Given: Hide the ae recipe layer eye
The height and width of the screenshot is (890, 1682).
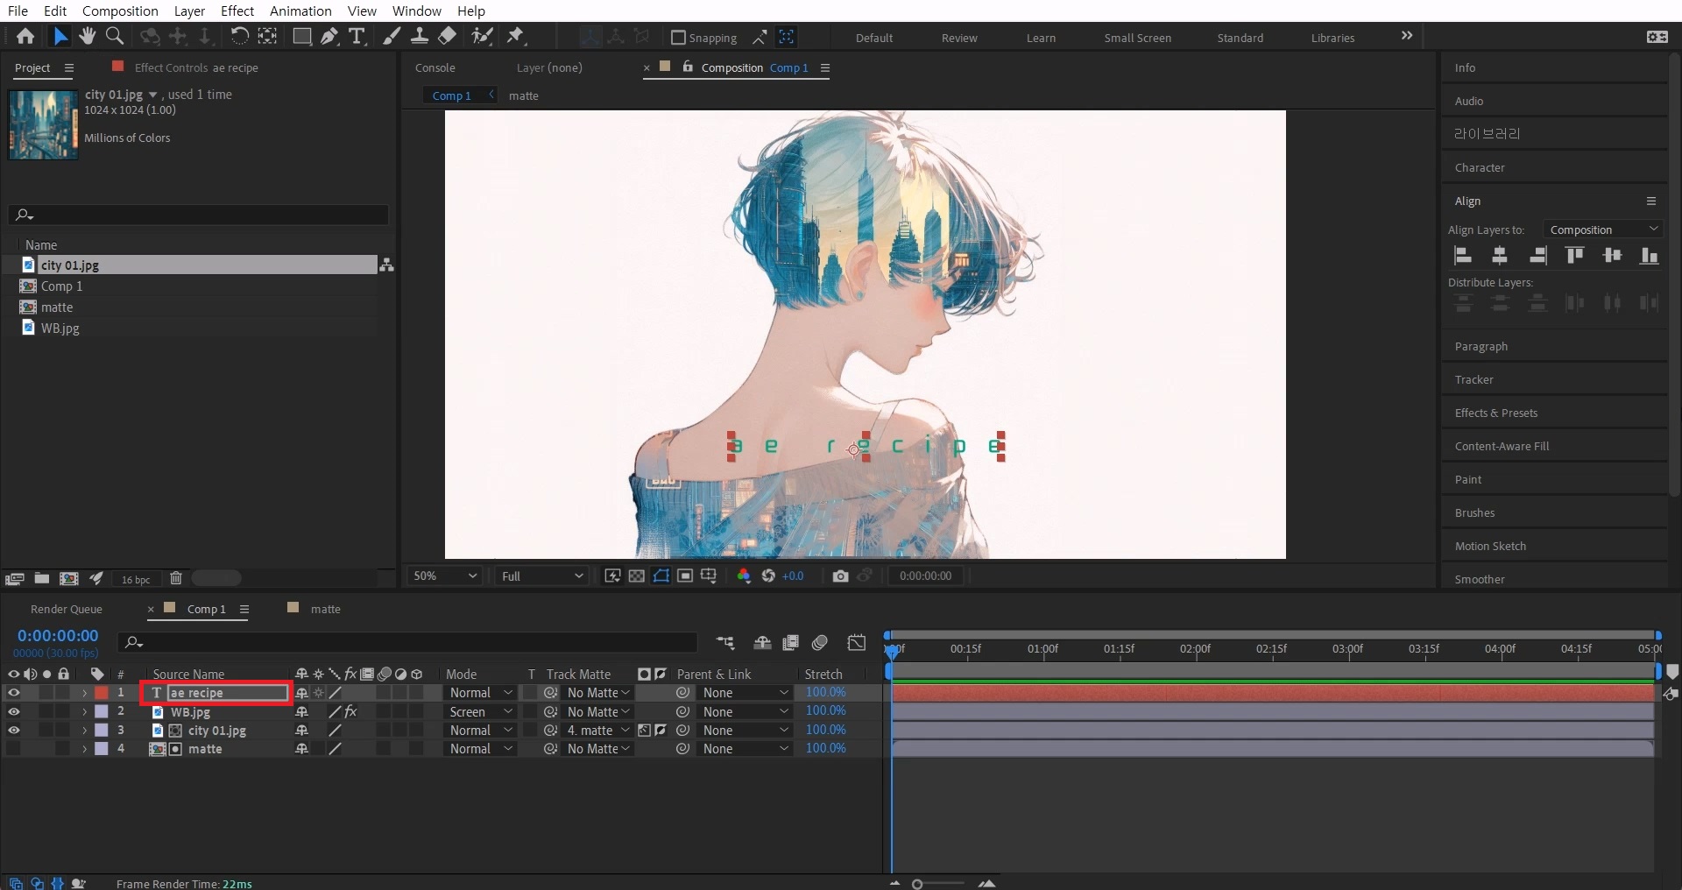Looking at the screenshot, I should tap(13, 693).
